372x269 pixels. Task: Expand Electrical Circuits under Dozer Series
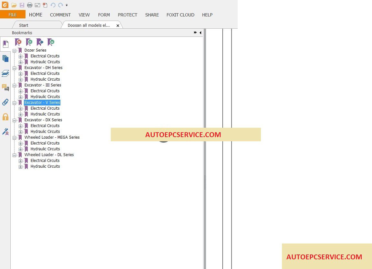click(x=21, y=56)
